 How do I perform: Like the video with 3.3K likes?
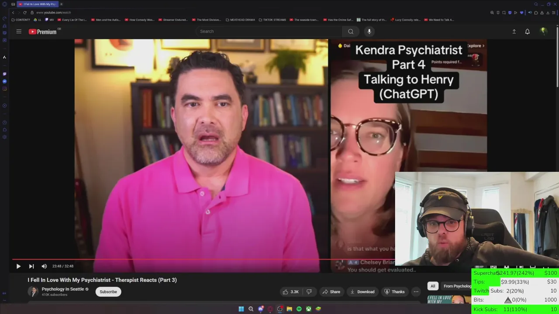tap(290, 292)
